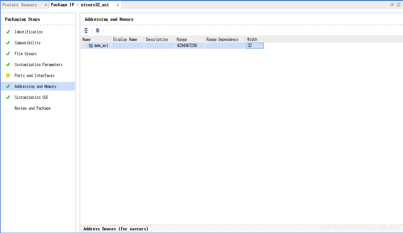This screenshot has width=403, height=233.
Task: Close the Project Summary tab
Action: (46, 5)
